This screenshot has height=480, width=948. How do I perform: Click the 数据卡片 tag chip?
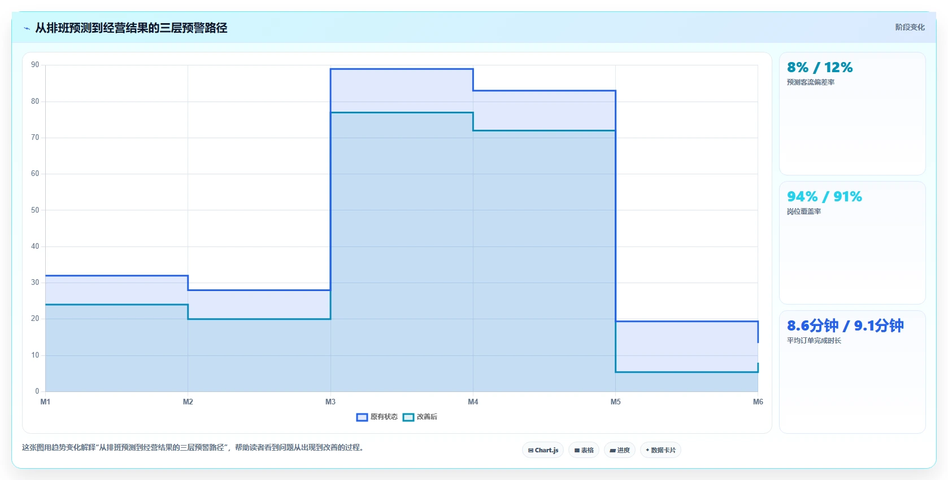[x=660, y=450]
